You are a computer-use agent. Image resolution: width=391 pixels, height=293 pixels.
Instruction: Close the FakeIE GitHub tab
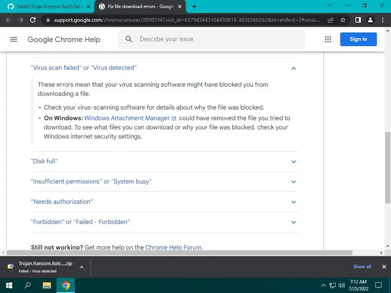click(89, 6)
